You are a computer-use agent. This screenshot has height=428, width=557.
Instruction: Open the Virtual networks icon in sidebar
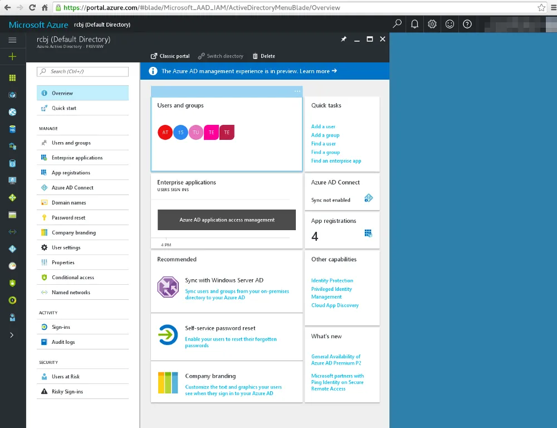[12, 232]
